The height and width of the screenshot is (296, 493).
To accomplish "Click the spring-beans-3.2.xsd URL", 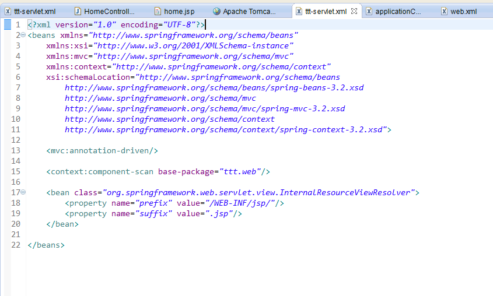I will point(214,88).
